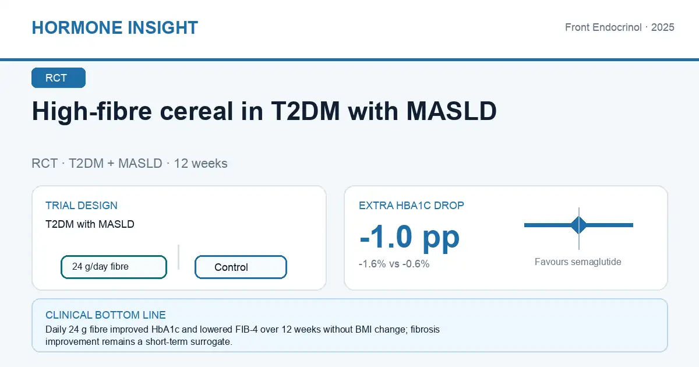This screenshot has height=367, width=699.
Task: Click the blue header divider line
Action: 349,59
